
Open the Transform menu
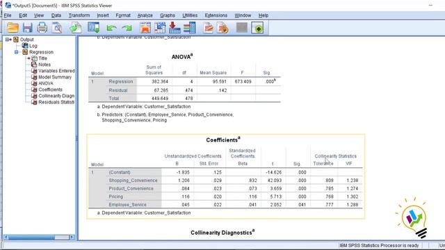coord(79,15)
